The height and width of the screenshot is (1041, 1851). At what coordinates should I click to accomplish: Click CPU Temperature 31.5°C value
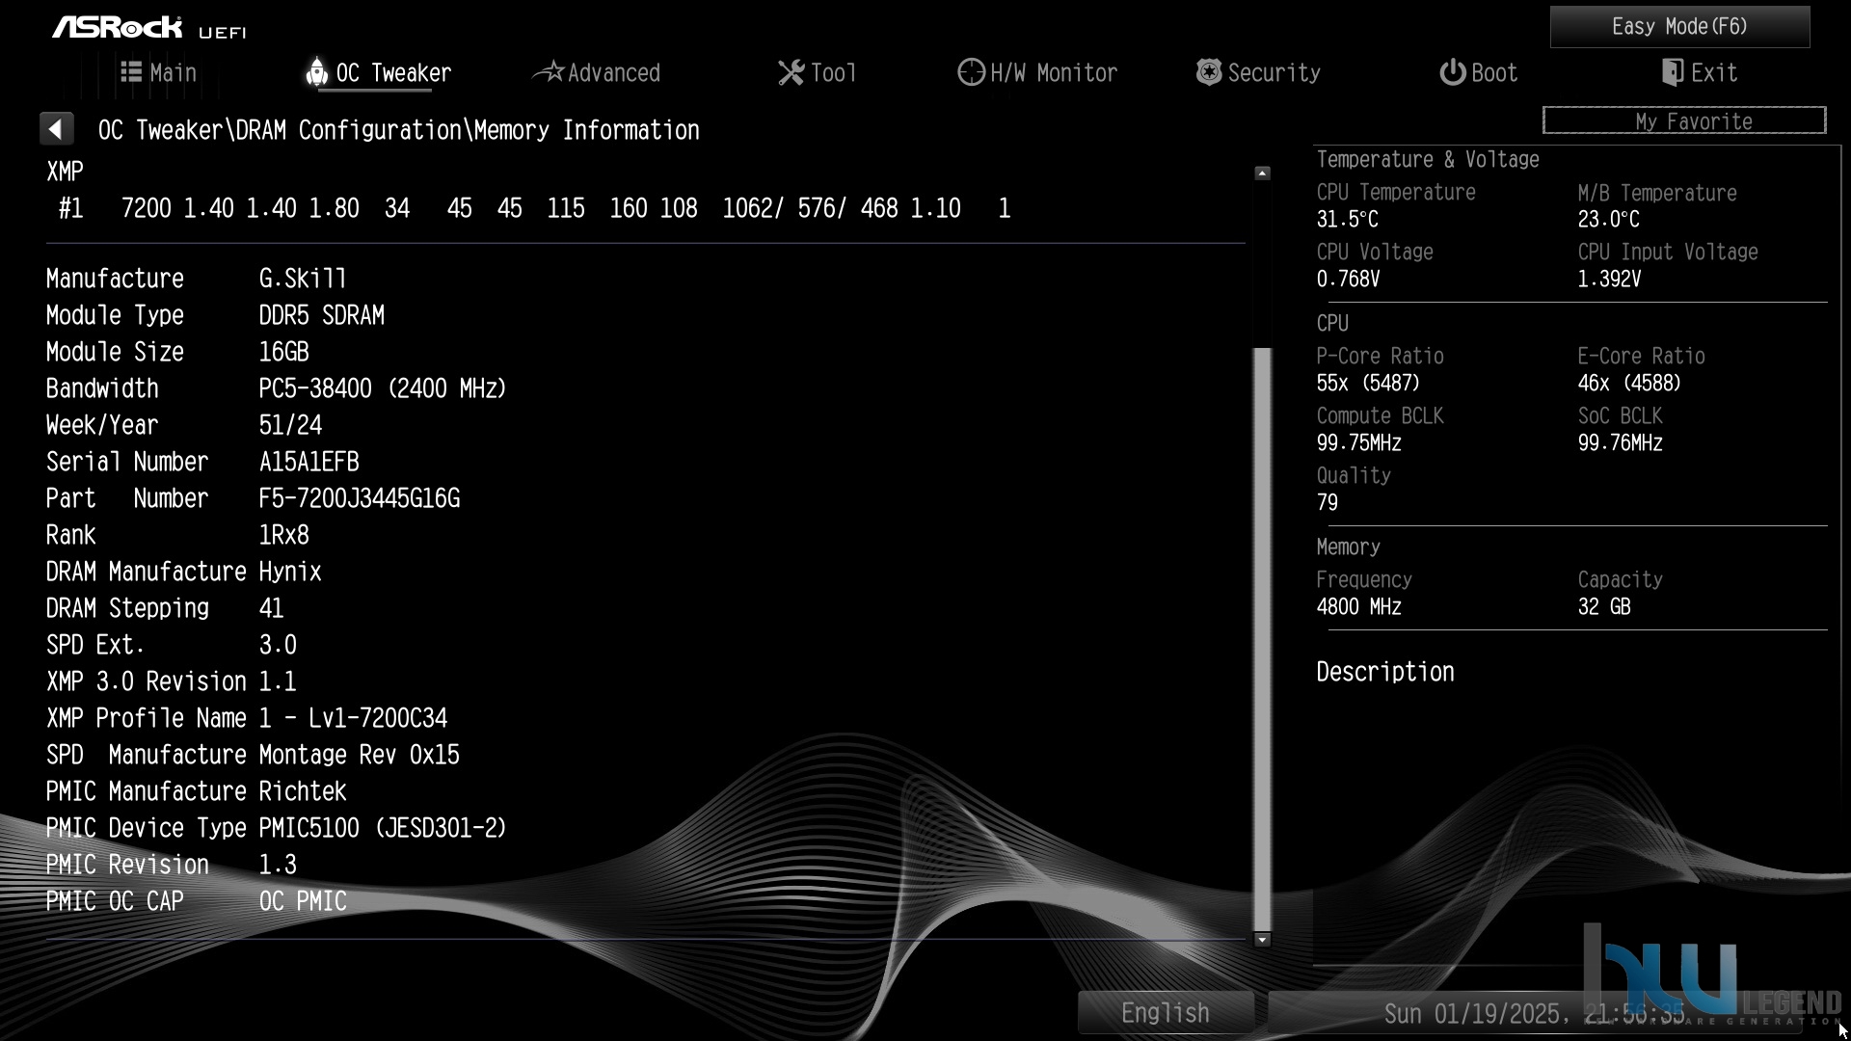pyautogui.click(x=1348, y=219)
